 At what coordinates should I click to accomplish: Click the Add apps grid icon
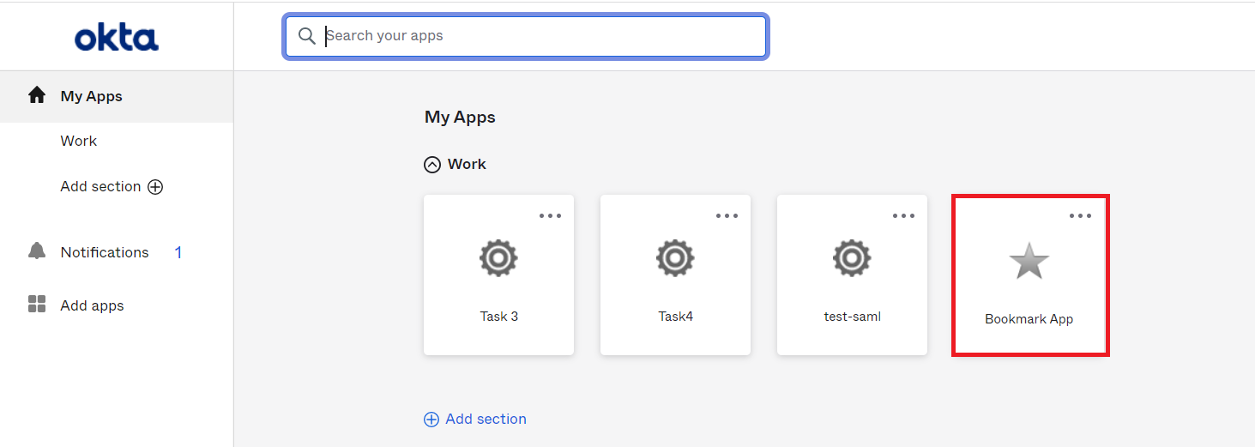[37, 305]
